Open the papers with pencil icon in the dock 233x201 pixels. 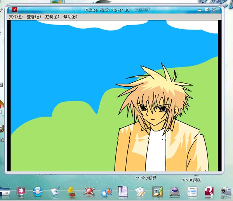pyautogui.click(x=140, y=192)
